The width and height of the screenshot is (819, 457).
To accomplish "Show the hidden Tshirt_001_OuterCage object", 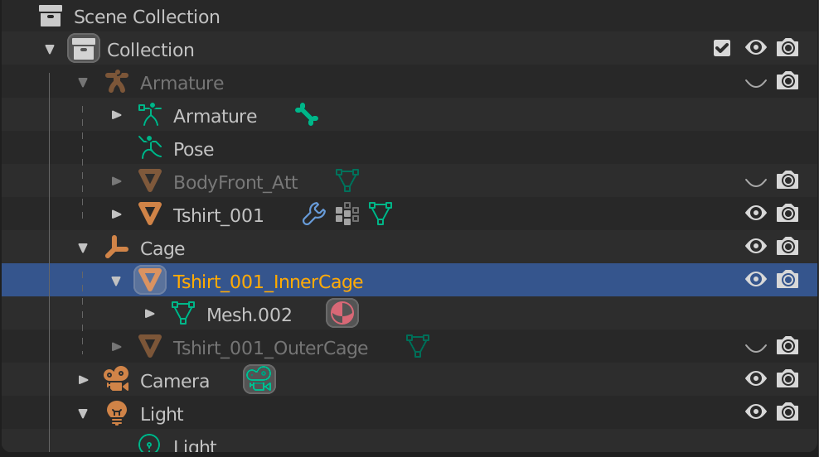I will [x=755, y=347].
